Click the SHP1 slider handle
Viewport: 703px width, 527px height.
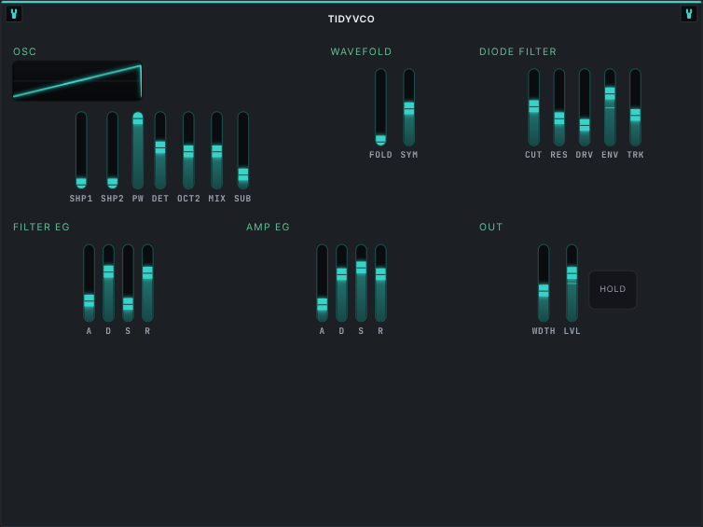(x=81, y=182)
